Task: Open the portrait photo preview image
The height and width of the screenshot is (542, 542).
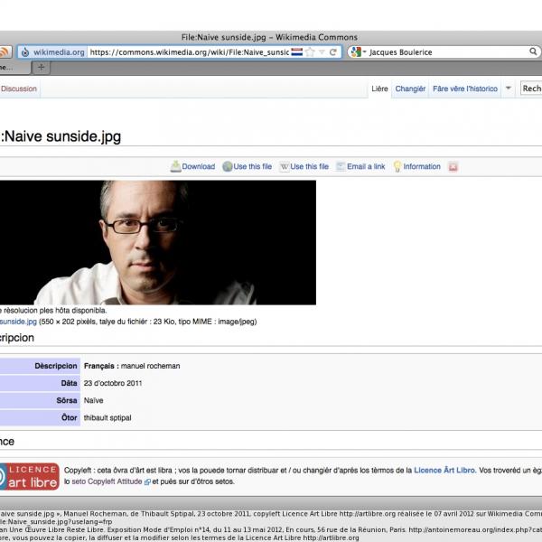Action: click(x=158, y=243)
